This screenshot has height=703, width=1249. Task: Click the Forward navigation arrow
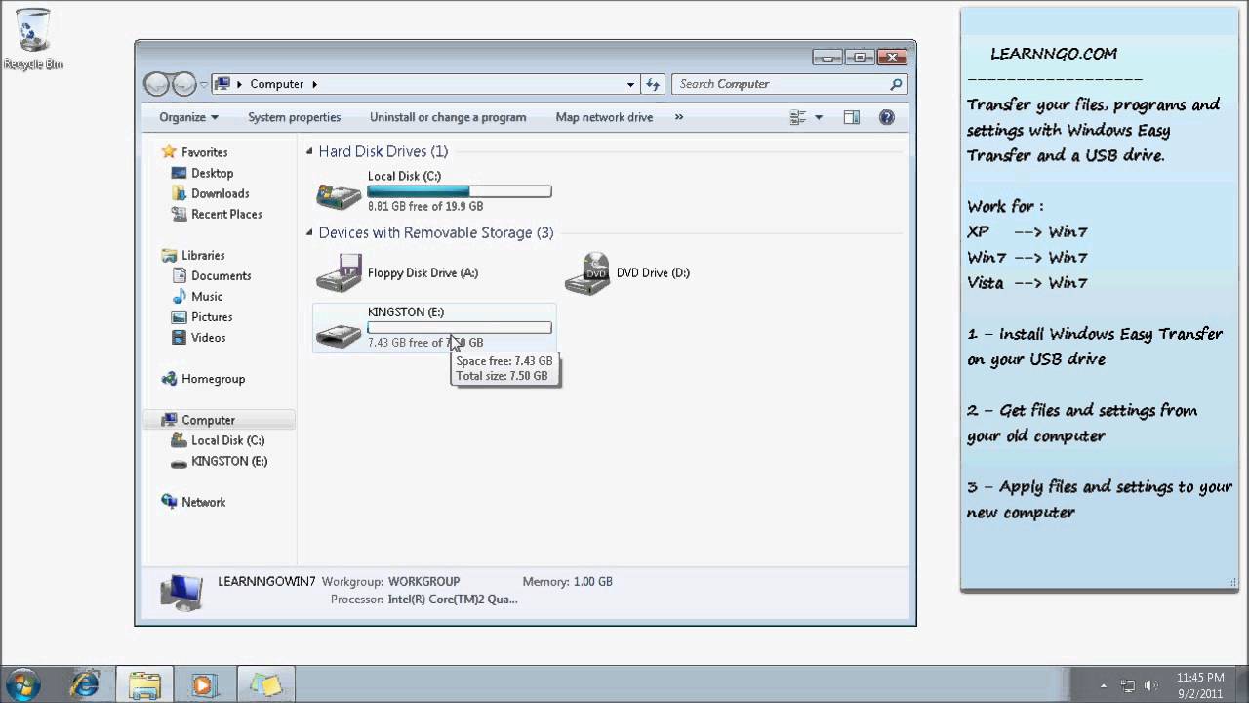183,85
